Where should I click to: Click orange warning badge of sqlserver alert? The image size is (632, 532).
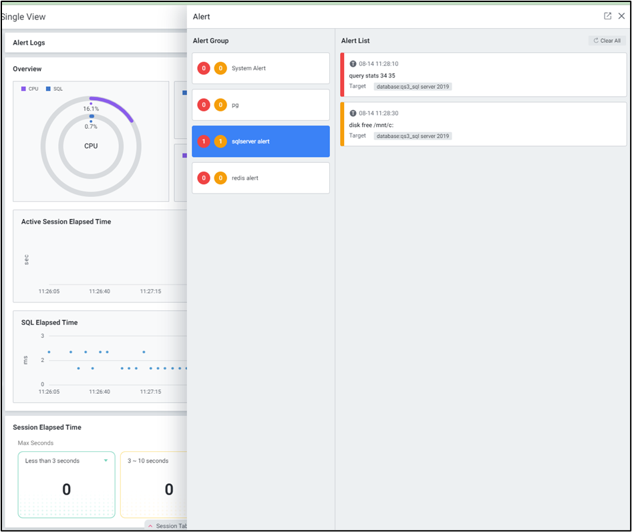pyautogui.click(x=220, y=142)
